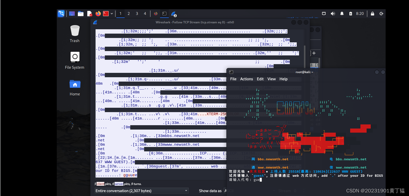Screen dimensions: 409x196
Task: Show notifications via the bell icon
Action: [x=342, y=14]
